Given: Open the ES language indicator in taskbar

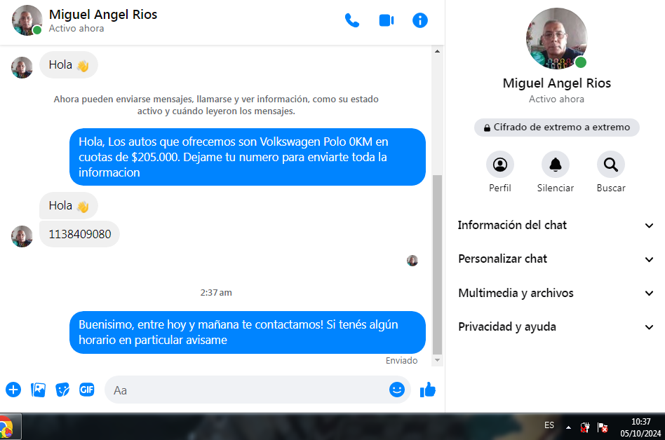Looking at the screenshot, I should 549,425.
